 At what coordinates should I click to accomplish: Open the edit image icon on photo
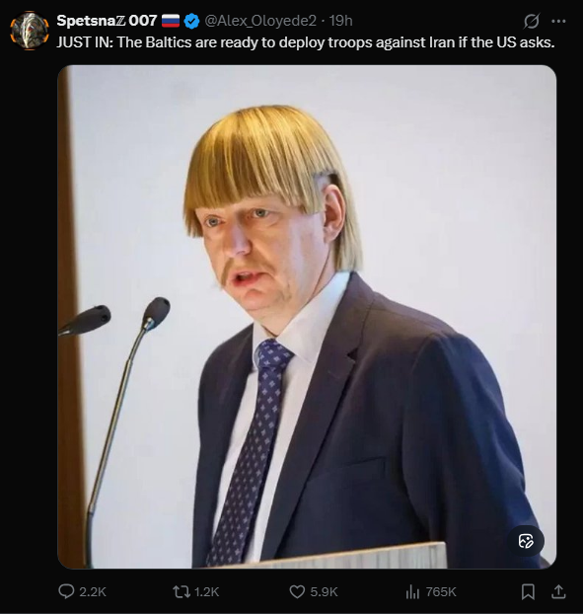pos(526,541)
